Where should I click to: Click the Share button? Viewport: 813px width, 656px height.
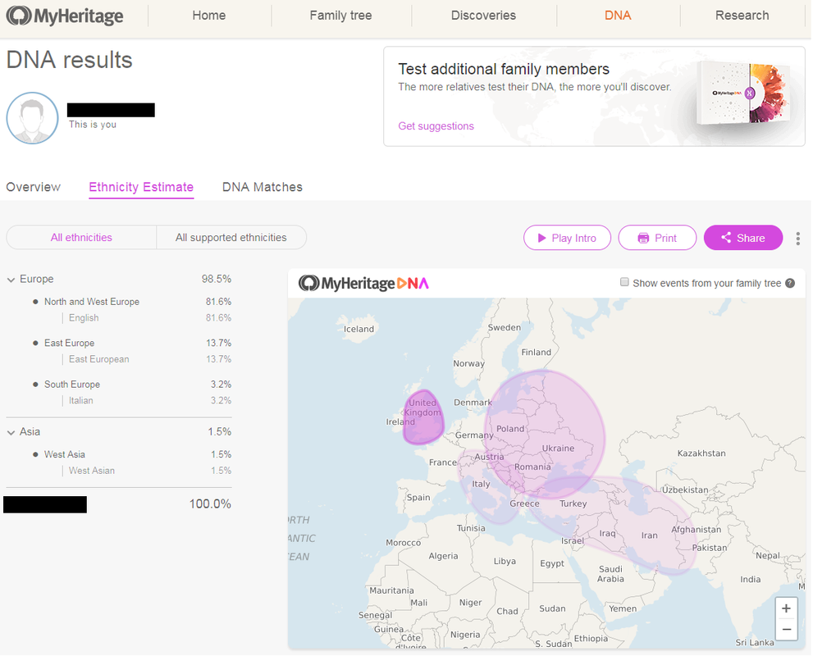pos(743,238)
